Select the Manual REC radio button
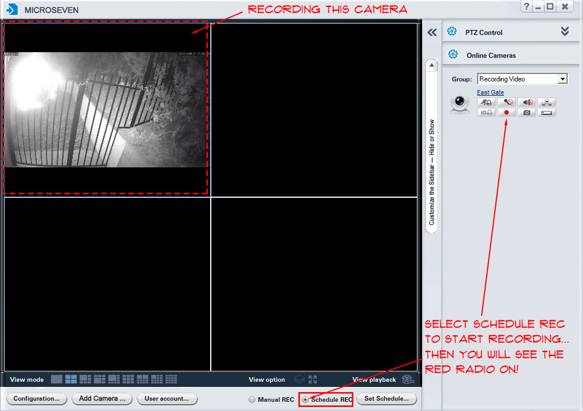The image size is (583, 411). (x=252, y=400)
